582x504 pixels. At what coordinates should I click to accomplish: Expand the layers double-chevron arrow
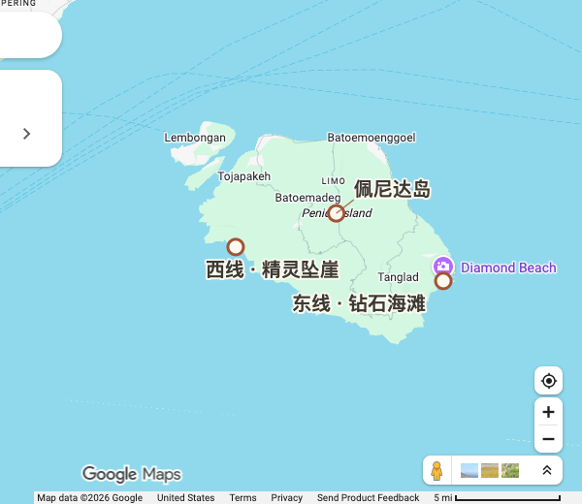click(547, 470)
